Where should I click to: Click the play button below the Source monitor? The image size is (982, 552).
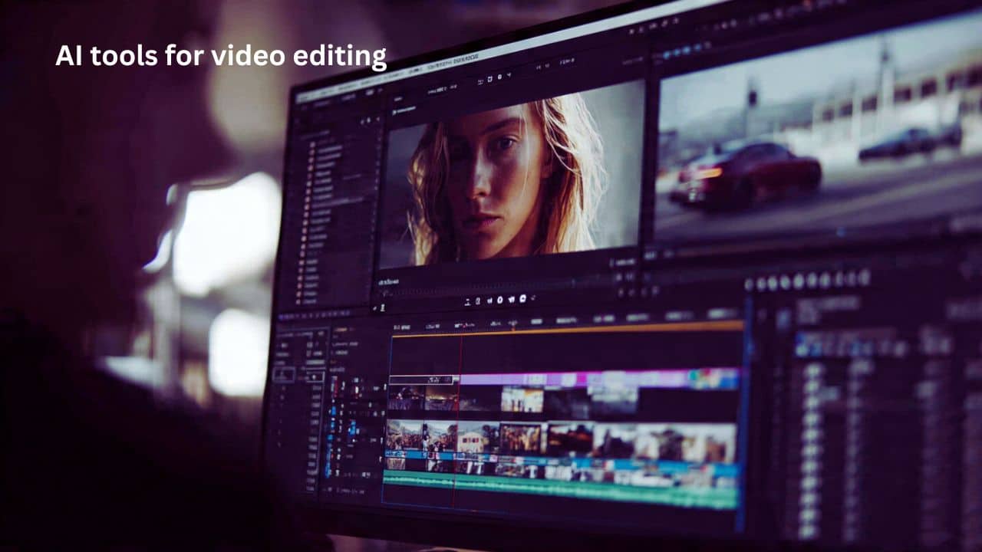(499, 300)
